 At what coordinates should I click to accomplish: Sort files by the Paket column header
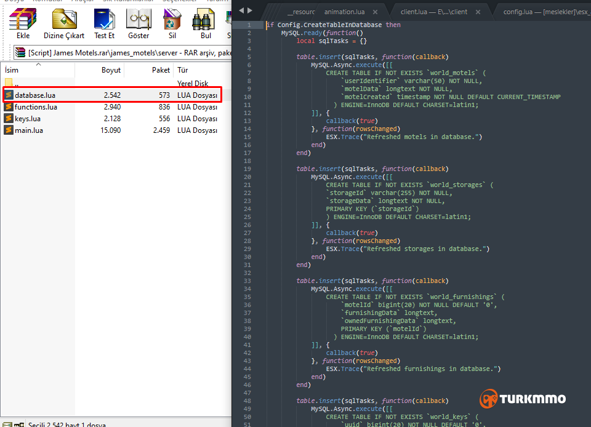point(148,70)
